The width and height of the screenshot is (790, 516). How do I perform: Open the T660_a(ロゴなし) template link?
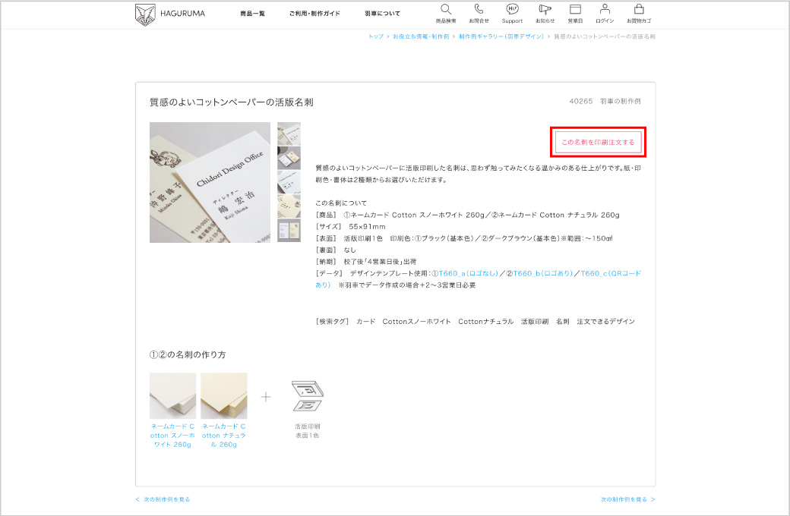pos(469,272)
